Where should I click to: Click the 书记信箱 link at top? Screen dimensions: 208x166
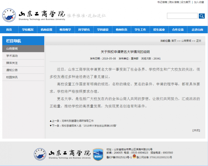pyautogui.click(x=162, y=2)
